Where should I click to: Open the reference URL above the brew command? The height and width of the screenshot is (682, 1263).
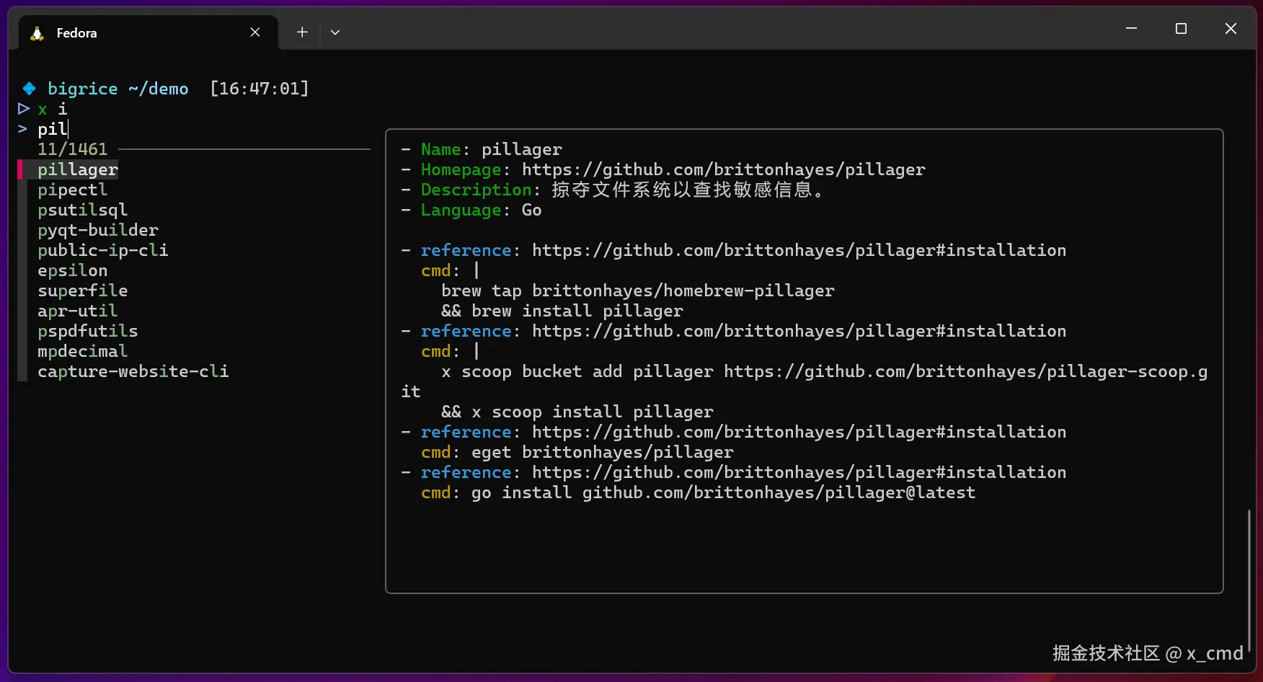click(799, 250)
